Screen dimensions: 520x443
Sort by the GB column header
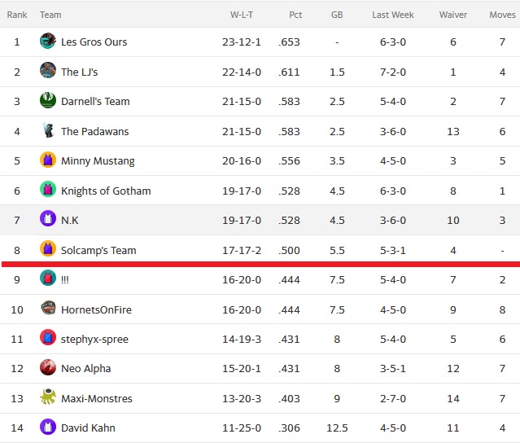[x=337, y=15]
